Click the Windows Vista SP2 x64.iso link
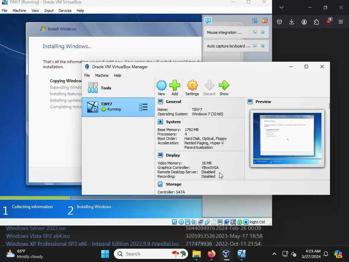This screenshot has height=262, width=349. click(x=38, y=236)
